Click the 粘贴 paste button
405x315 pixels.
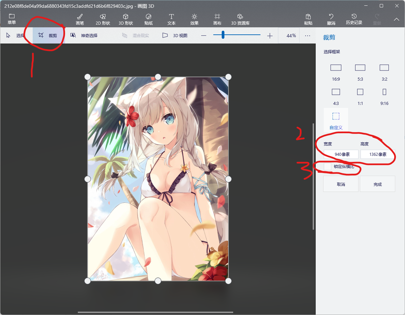click(x=308, y=19)
